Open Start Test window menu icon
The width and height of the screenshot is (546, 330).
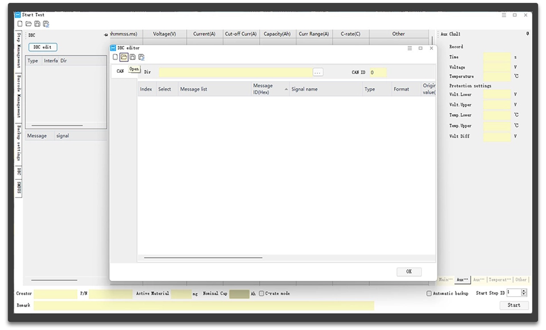click(x=504, y=15)
